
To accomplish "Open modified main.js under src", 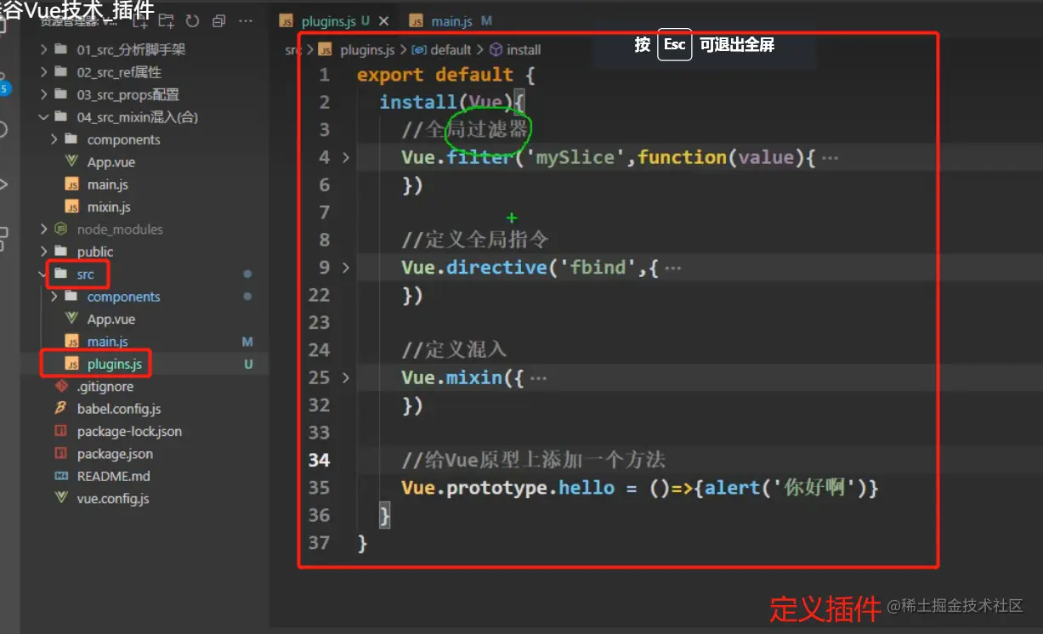I will tap(107, 342).
